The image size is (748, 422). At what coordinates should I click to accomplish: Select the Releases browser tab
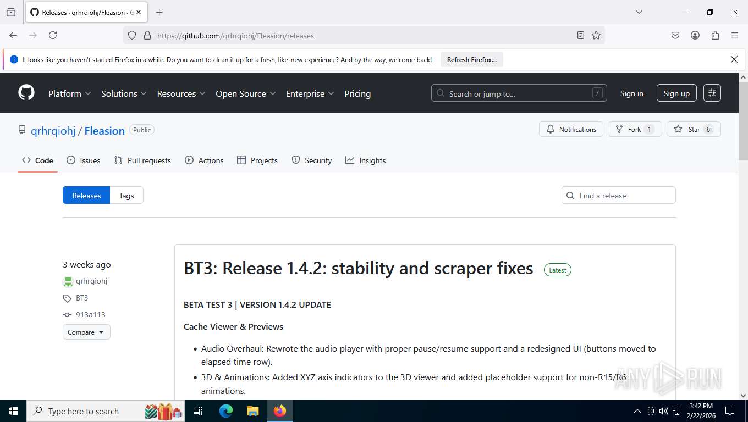[x=86, y=12]
